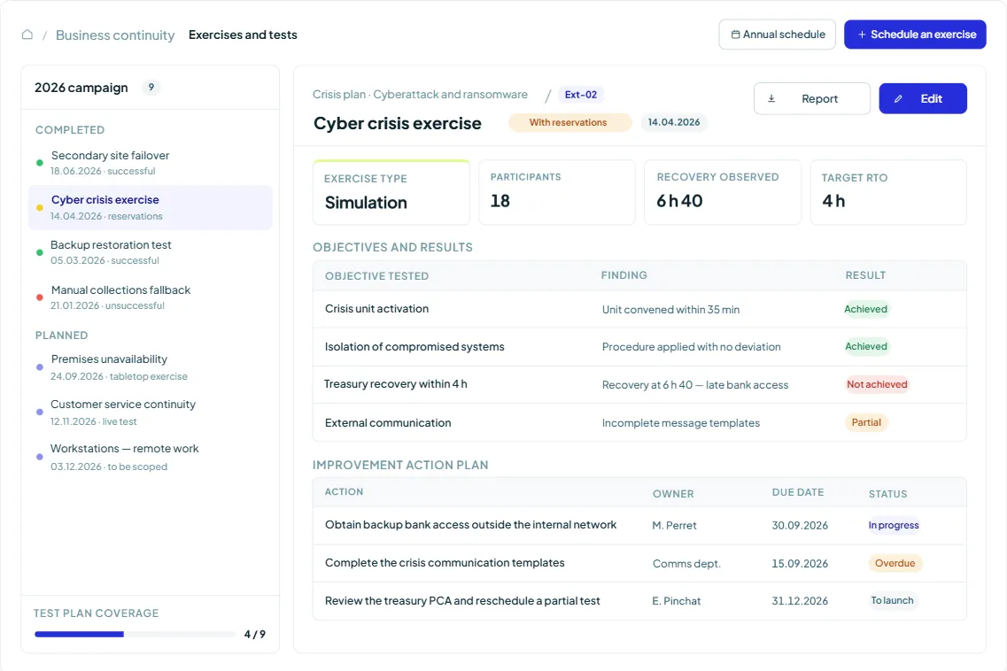Image resolution: width=1007 pixels, height=671 pixels.
Task: Click the 2026 campaign count badge 9
Action: tap(151, 88)
